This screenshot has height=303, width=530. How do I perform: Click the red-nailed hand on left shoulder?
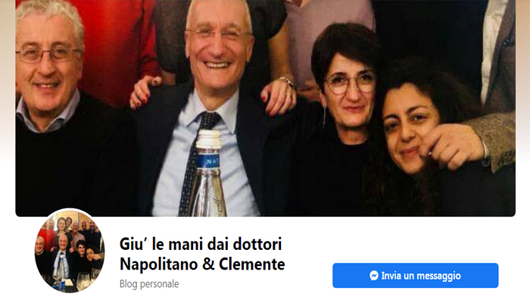point(145,91)
